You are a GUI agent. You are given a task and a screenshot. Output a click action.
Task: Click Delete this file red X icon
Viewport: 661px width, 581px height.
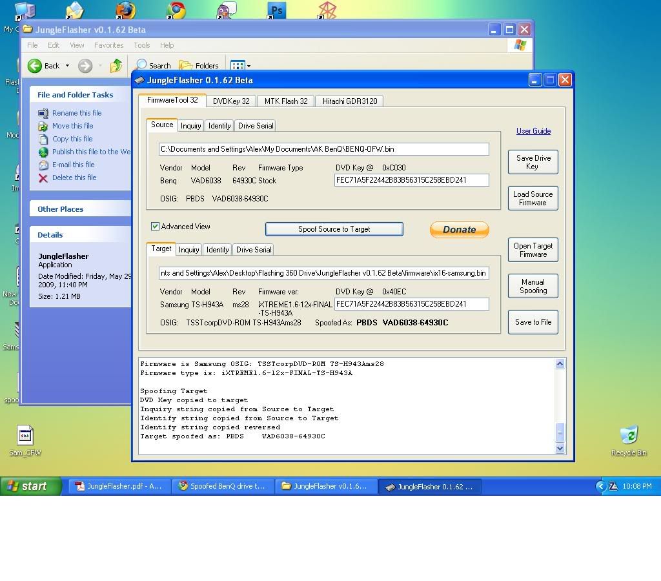tap(43, 178)
